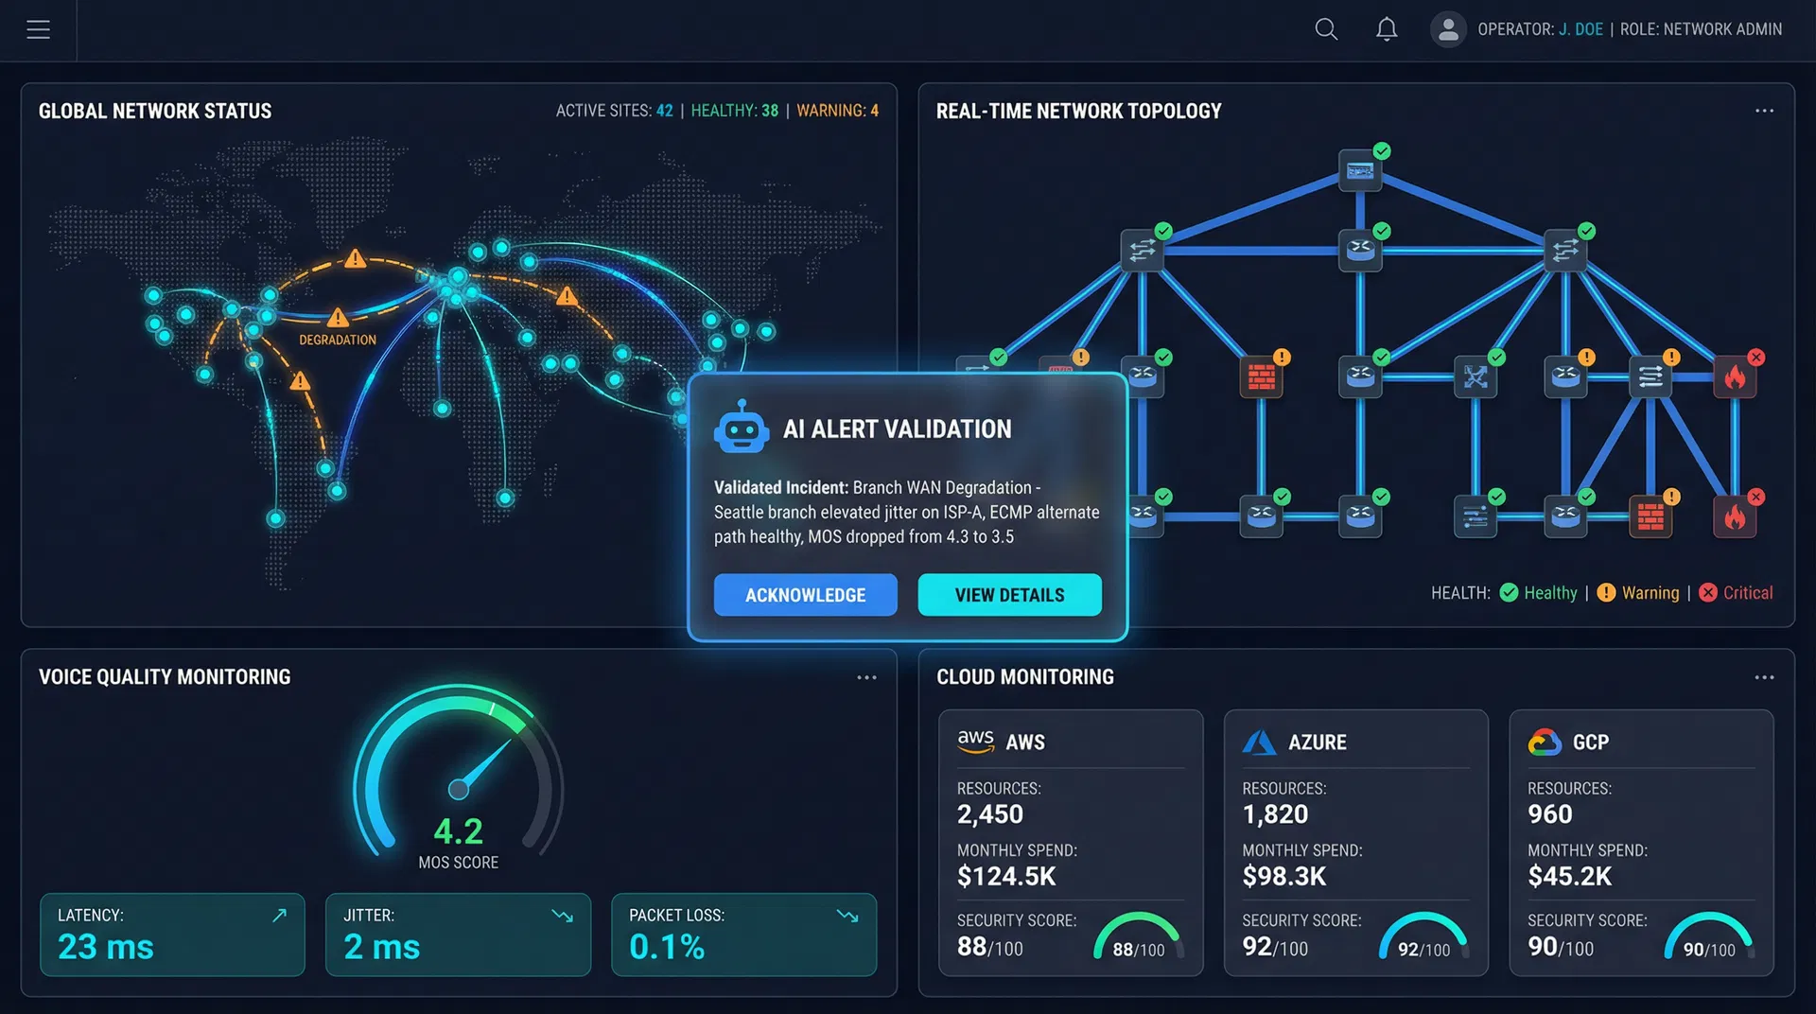Click VIEW DETAILS on the validated incident
Viewport: 1816px width, 1014px height.
point(1009,595)
